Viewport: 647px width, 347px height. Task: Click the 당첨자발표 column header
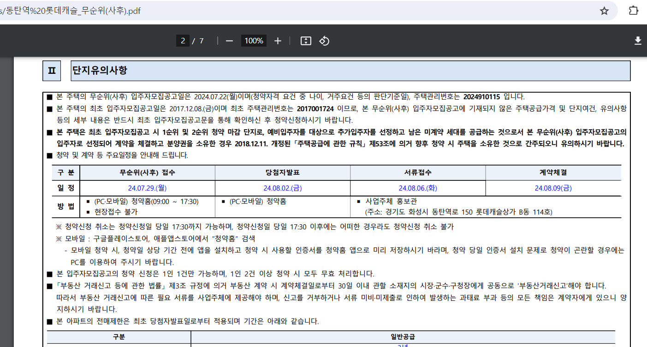[x=282, y=173]
